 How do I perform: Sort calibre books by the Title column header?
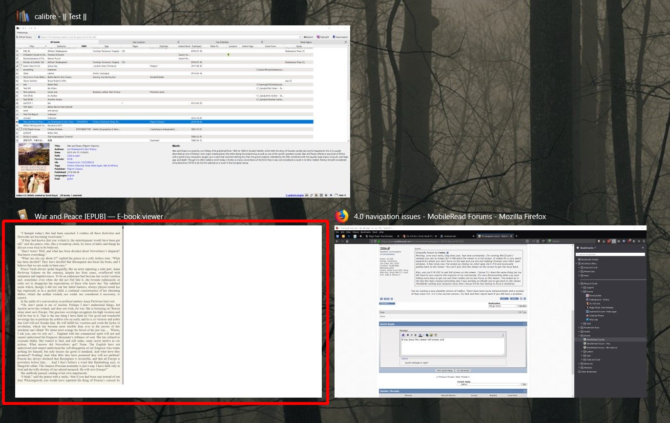(x=32, y=46)
